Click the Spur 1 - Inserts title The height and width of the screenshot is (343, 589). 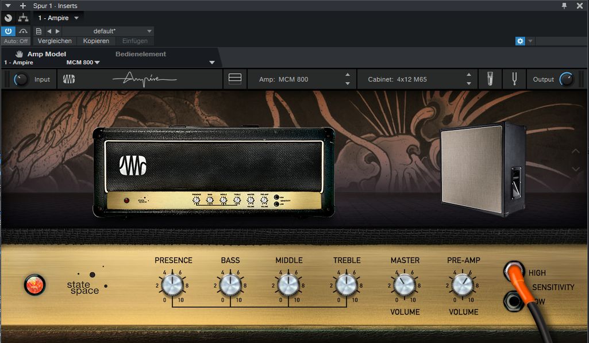[55, 6]
